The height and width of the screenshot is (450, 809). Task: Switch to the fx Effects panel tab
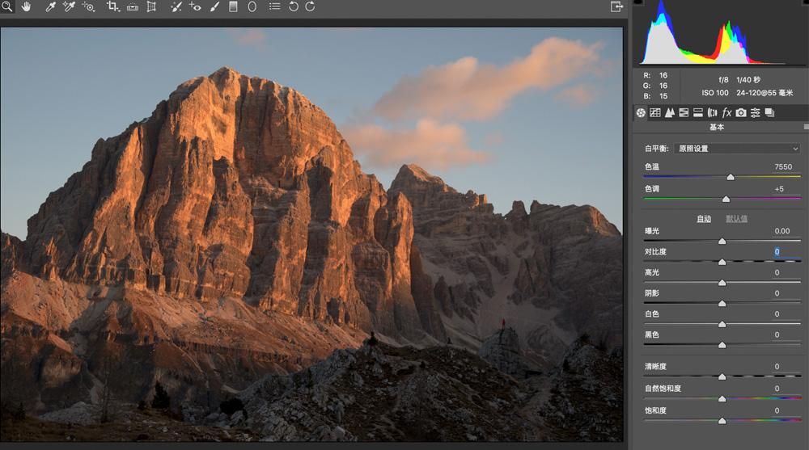726,112
